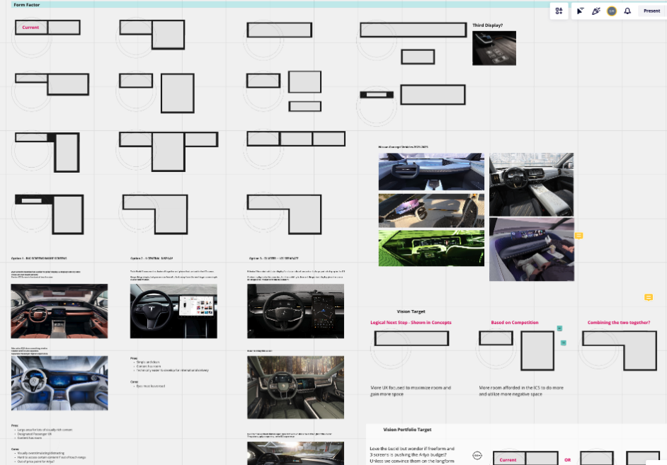
Task: Open the user avatar in toolbar
Action: click(x=612, y=11)
